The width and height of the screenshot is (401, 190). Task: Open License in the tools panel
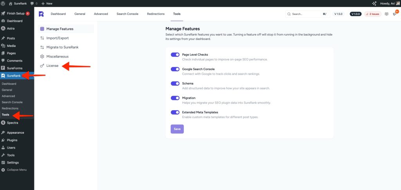[x=66, y=66]
